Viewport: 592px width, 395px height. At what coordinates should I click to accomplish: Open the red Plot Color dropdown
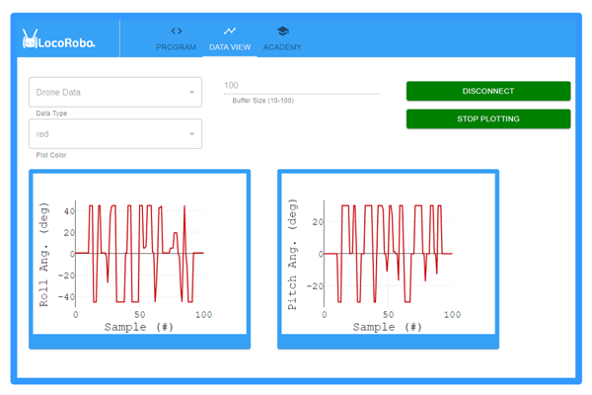coord(109,134)
